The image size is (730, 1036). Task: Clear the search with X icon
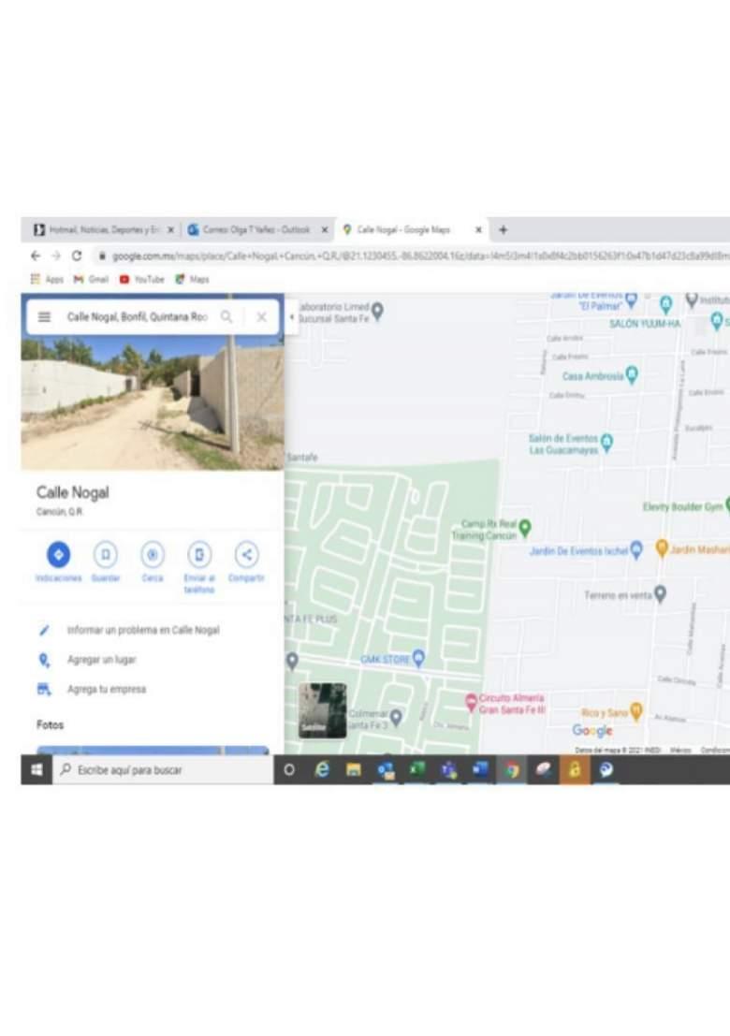pos(261,317)
